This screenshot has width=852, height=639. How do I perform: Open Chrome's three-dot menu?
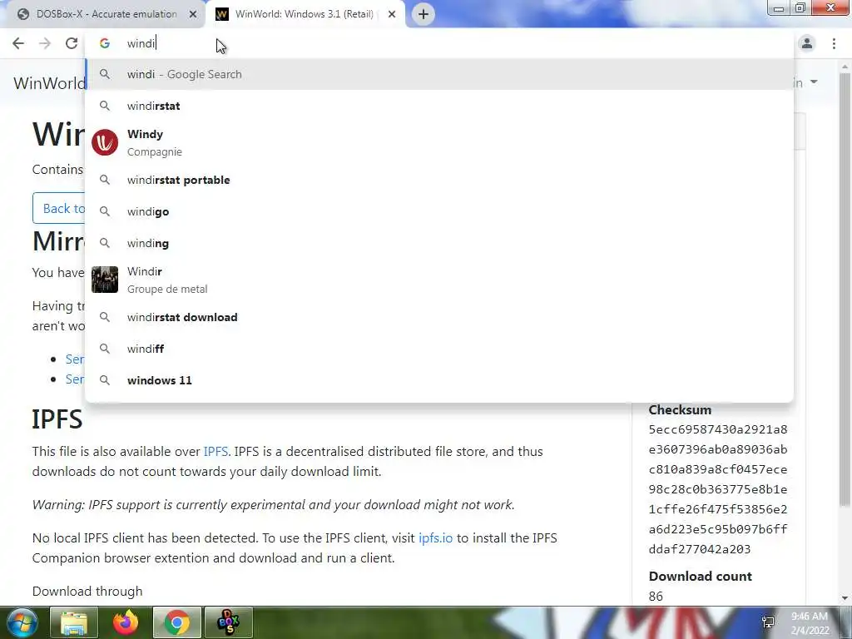click(834, 43)
